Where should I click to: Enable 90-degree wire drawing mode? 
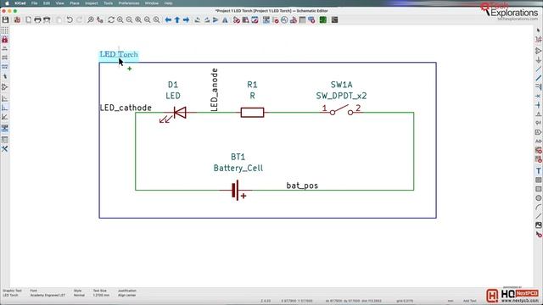pyautogui.click(x=5, y=108)
